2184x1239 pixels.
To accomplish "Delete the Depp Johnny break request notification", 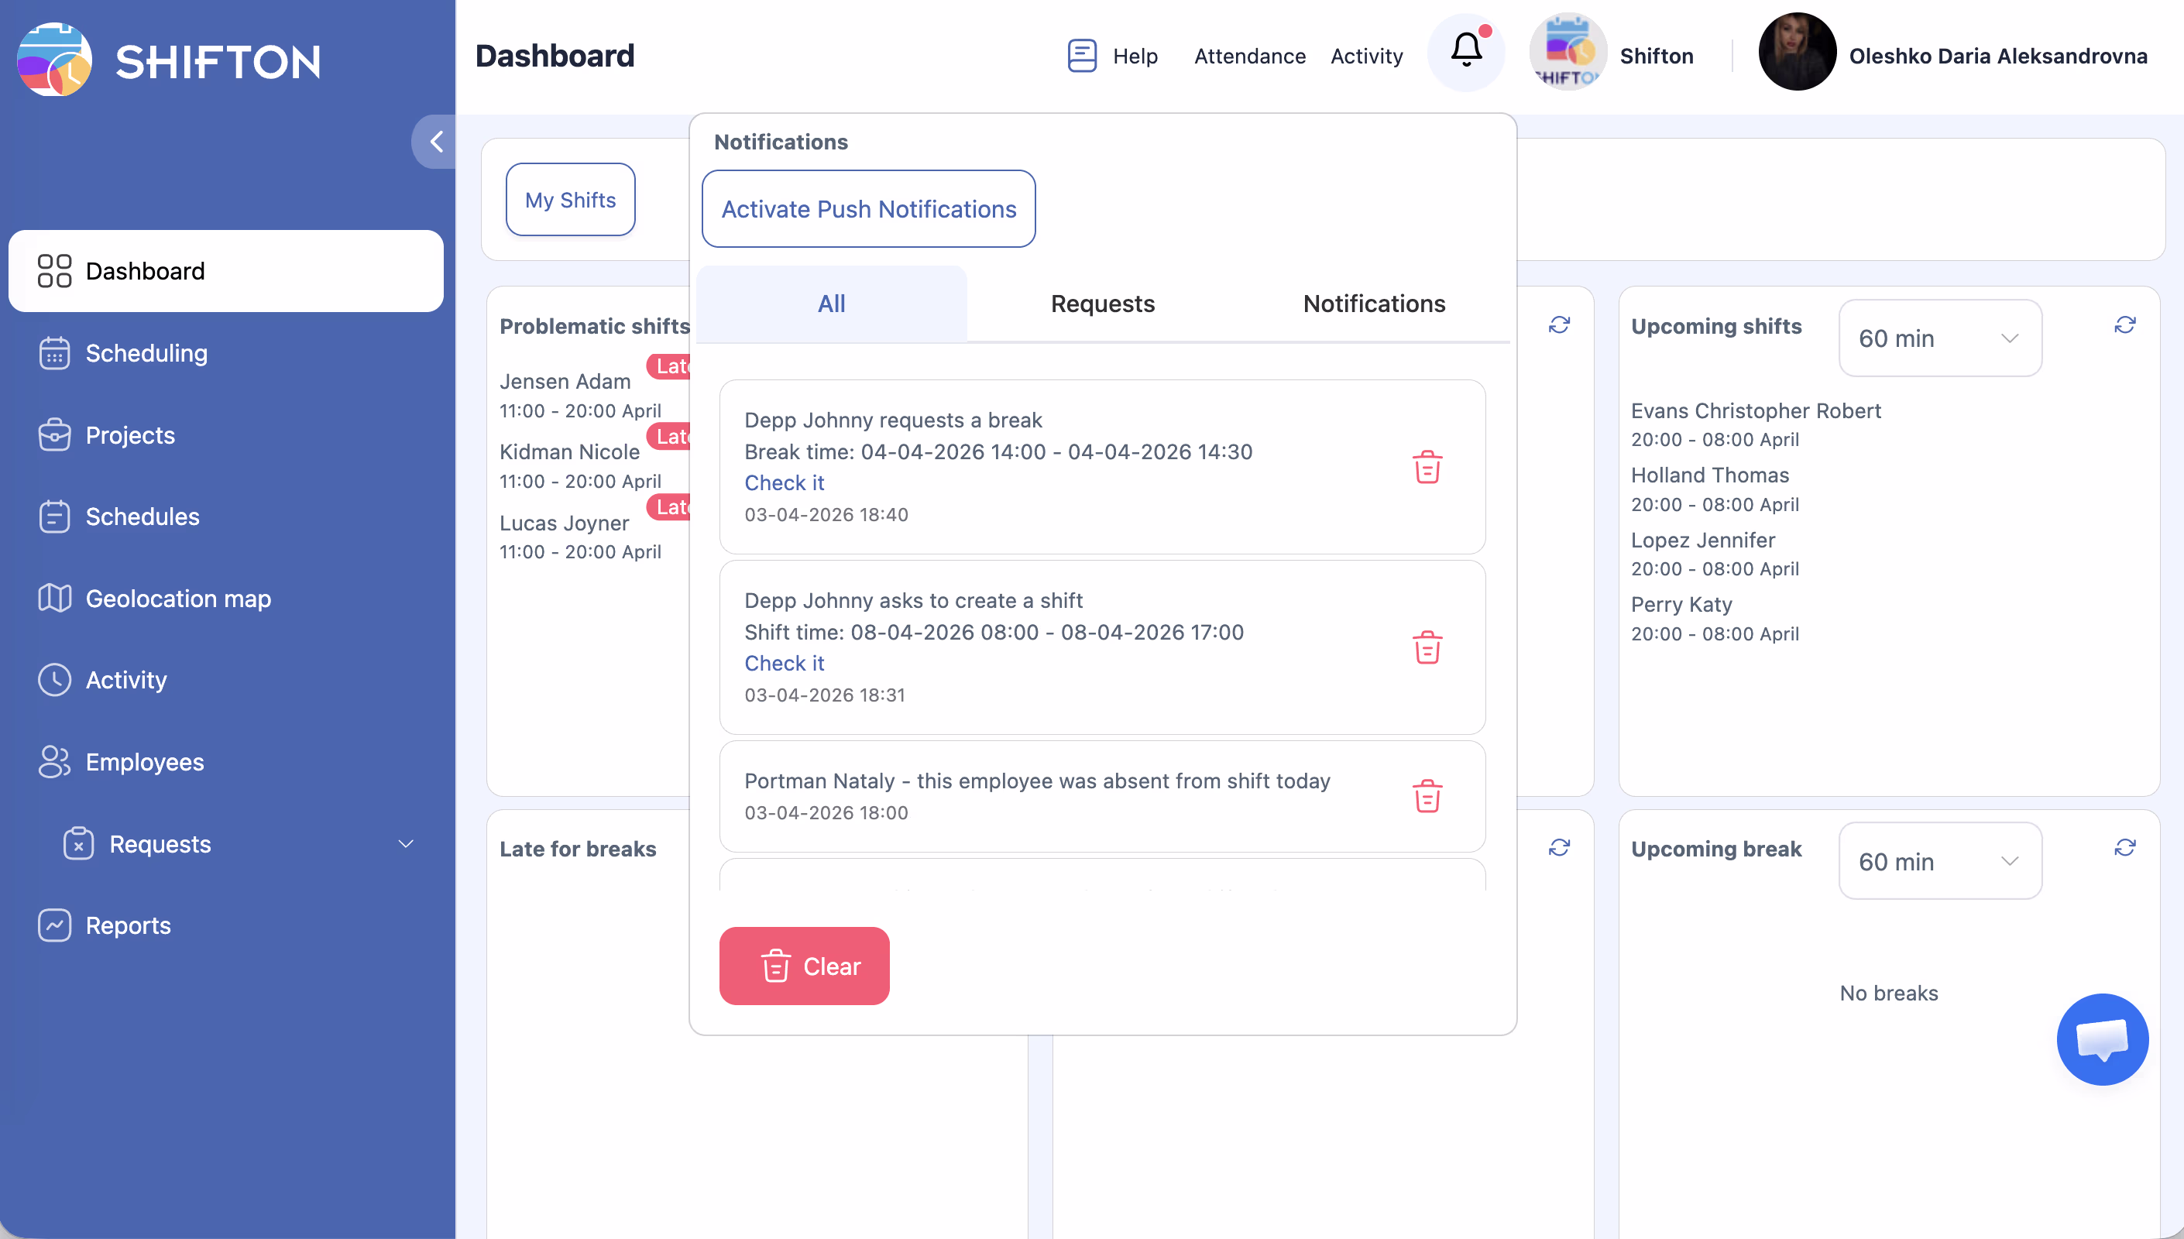I will tap(1427, 467).
